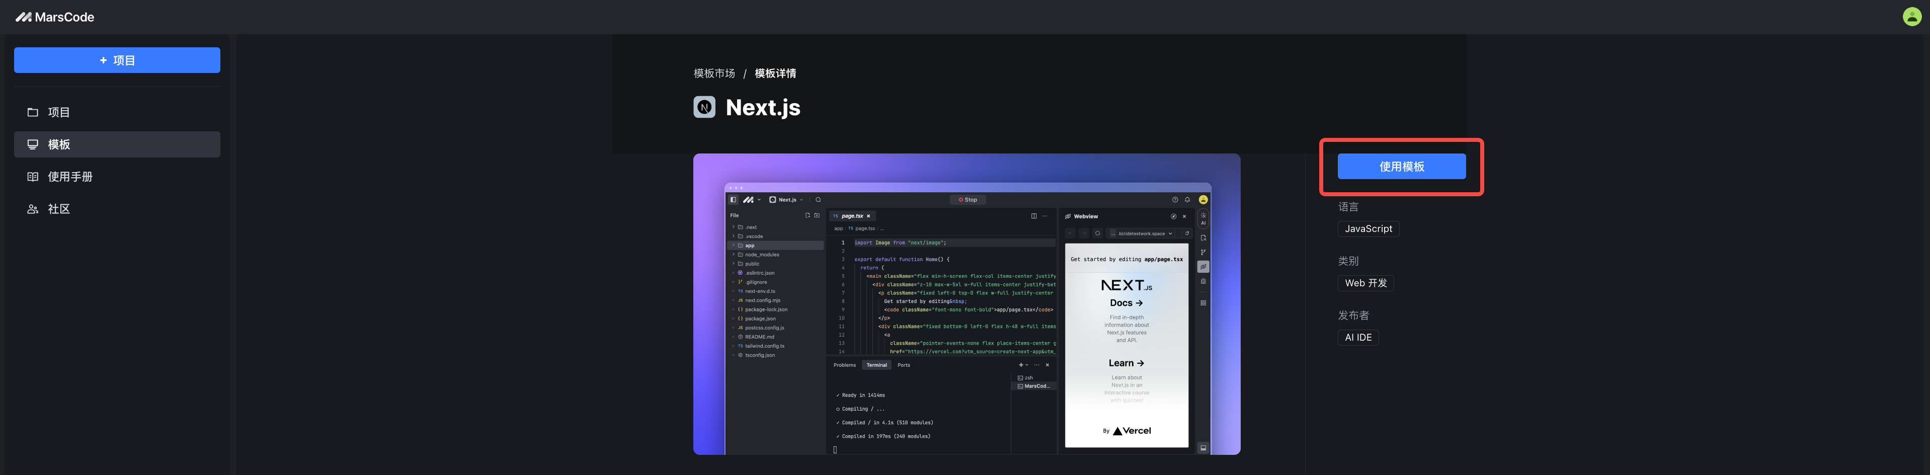This screenshot has height=475, width=1930.
Task: Navigate back via 模板市场 breadcrumb
Action: [713, 73]
